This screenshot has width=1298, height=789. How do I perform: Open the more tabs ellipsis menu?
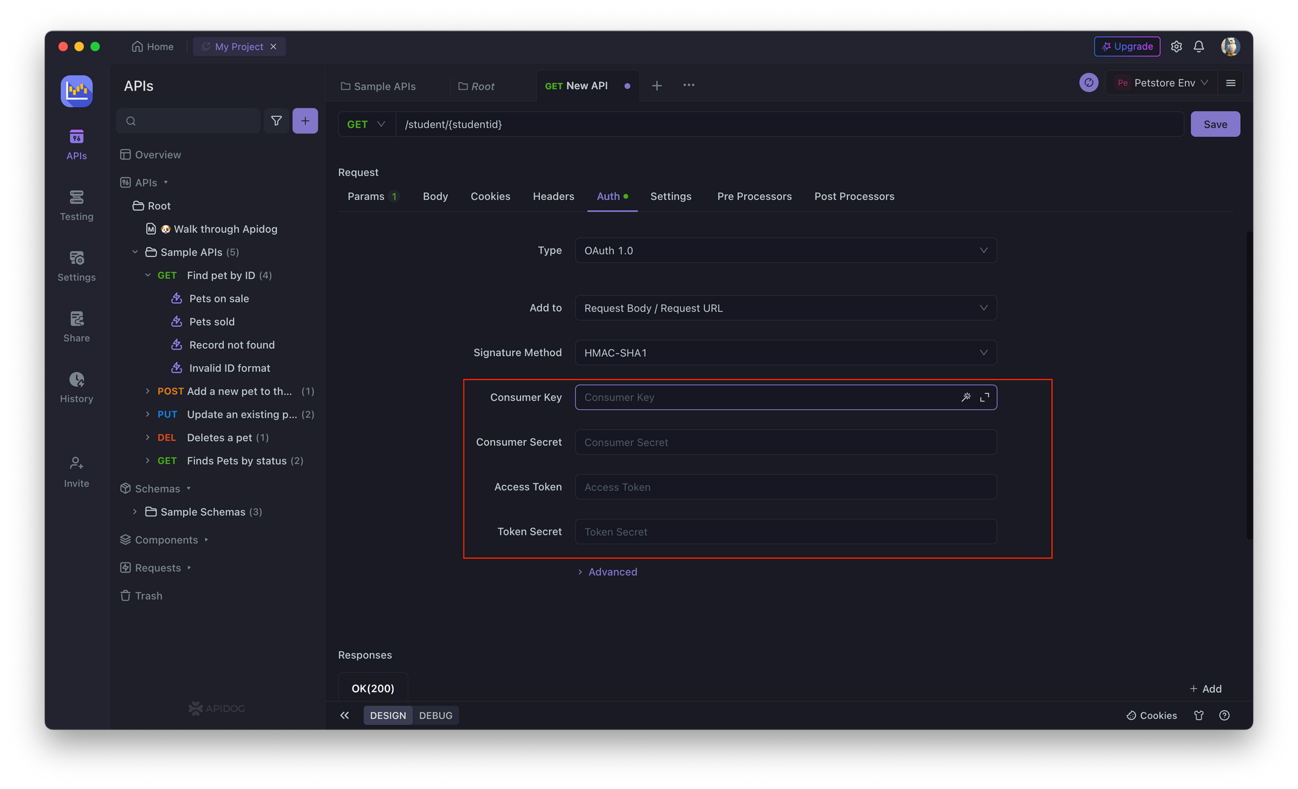[x=689, y=85]
